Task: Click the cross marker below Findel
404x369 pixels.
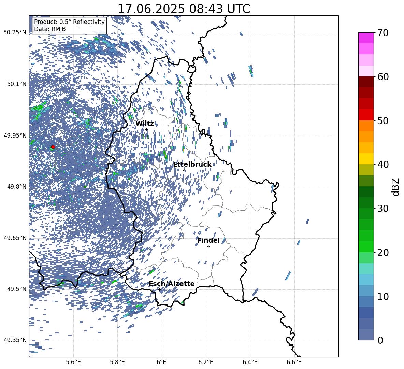Action: click(208, 246)
